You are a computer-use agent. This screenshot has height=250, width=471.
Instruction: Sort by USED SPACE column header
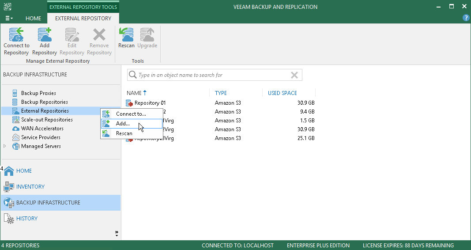[x=283, y=93]
